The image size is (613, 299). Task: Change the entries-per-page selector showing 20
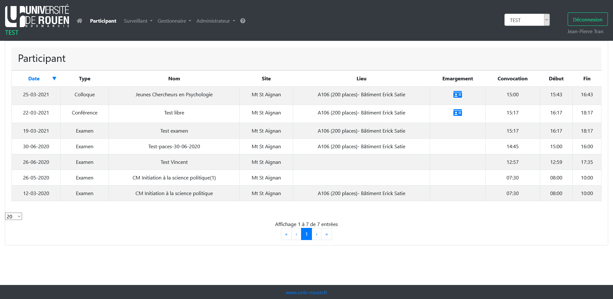13,216
